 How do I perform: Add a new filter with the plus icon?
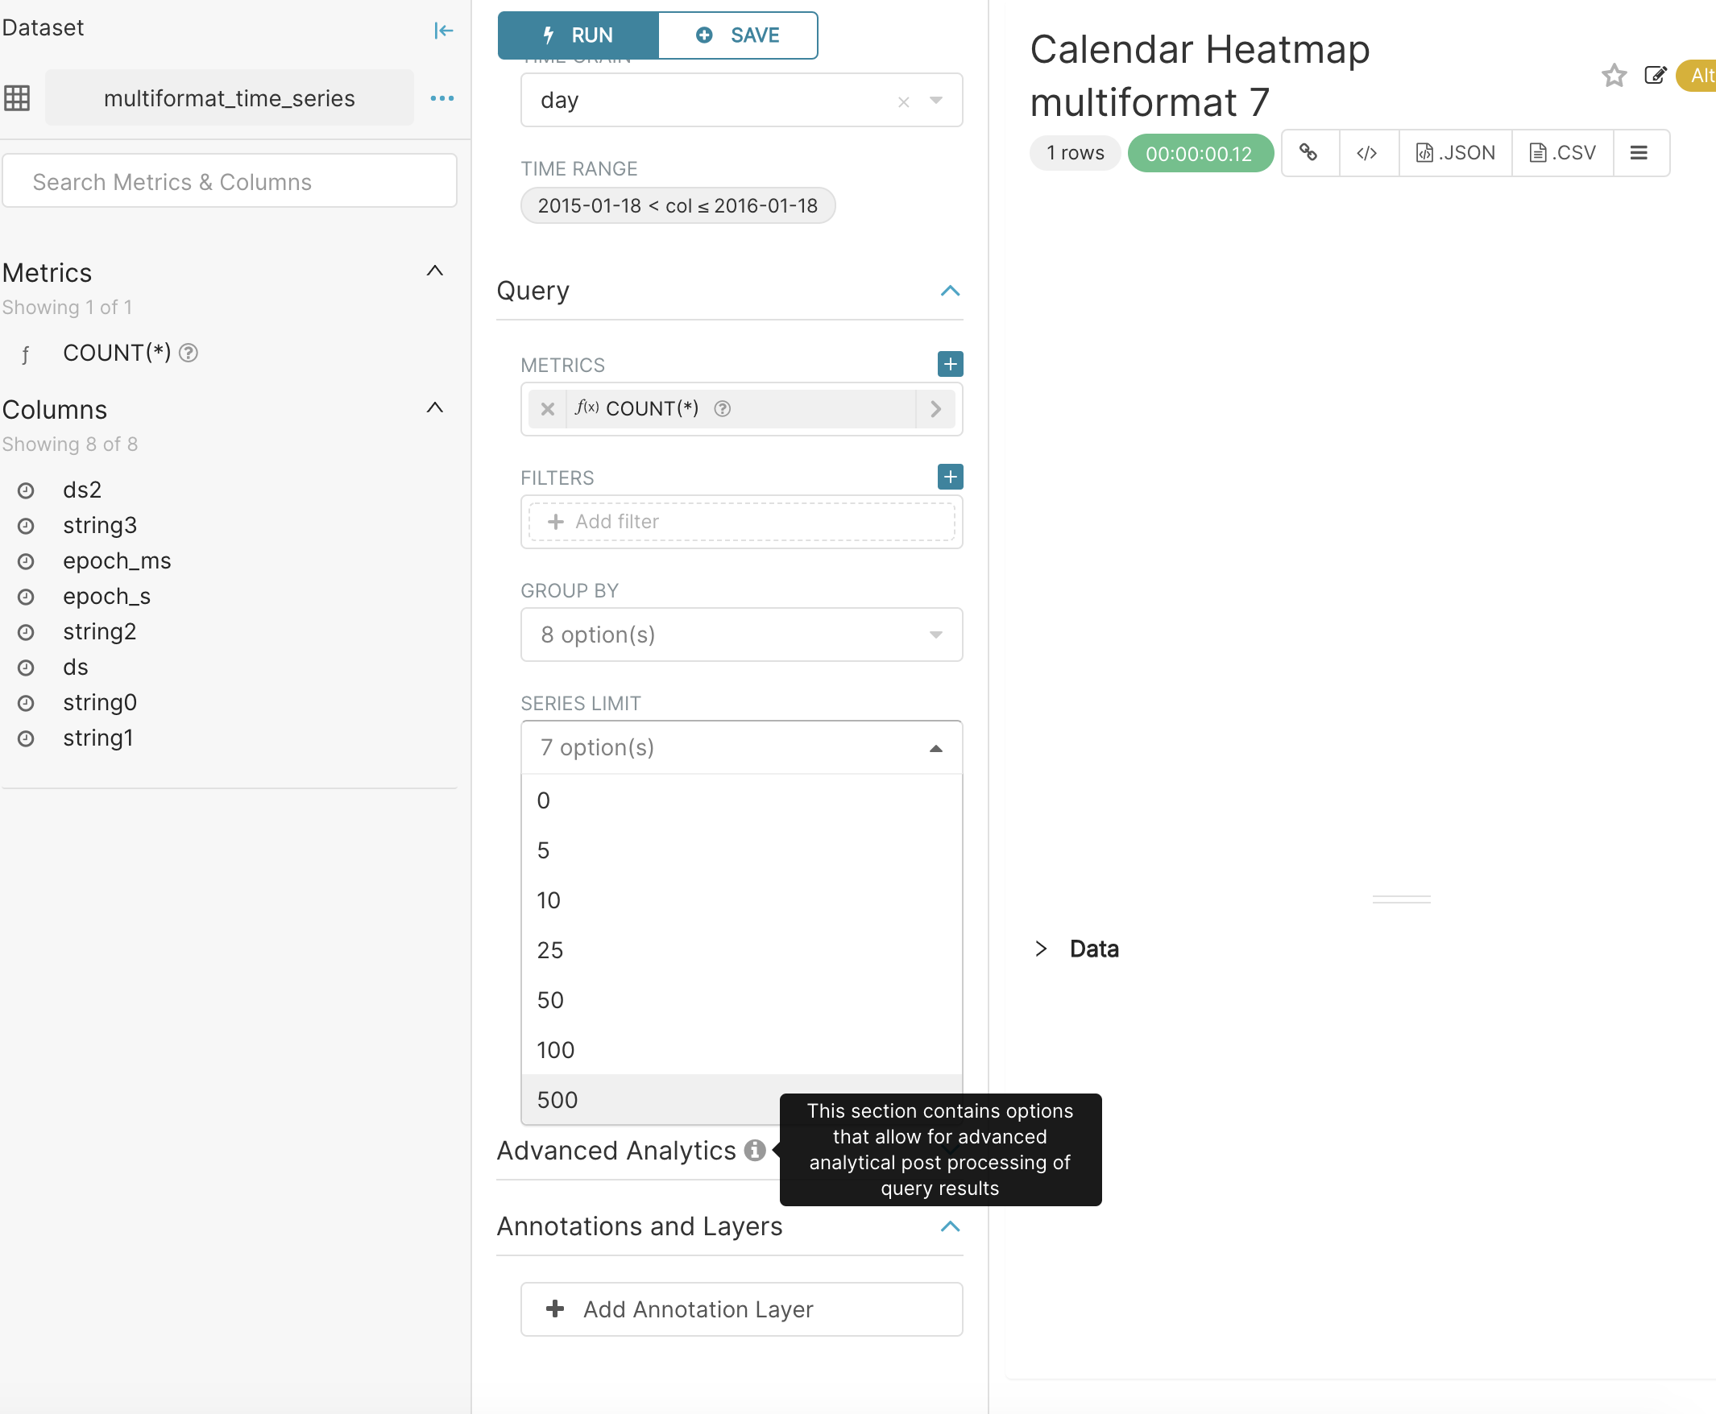949,477
